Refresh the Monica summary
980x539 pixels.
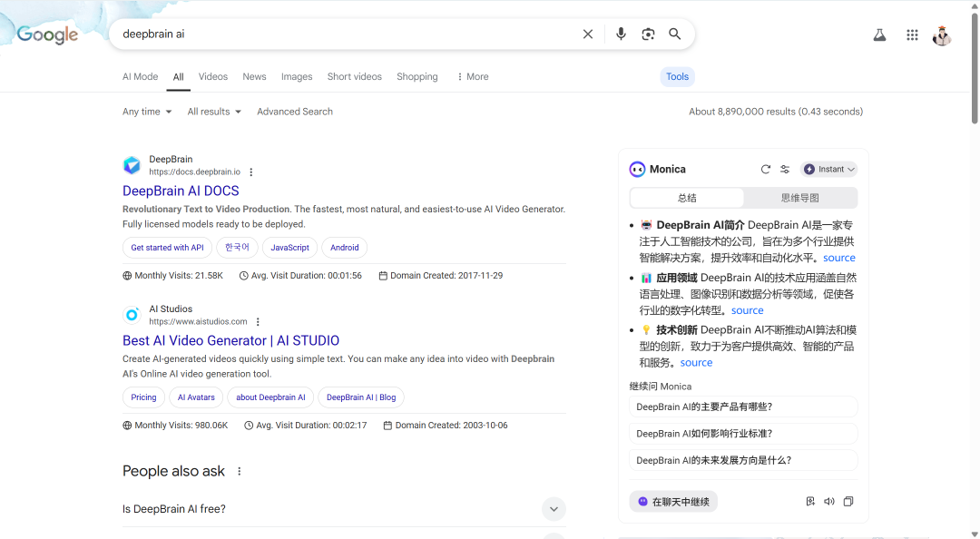point(766,169)
